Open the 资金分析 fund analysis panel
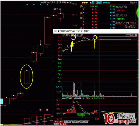This screenshot has width=139, height=126. 134,3
